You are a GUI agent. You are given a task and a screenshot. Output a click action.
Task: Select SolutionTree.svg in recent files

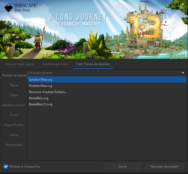(107, 80)
